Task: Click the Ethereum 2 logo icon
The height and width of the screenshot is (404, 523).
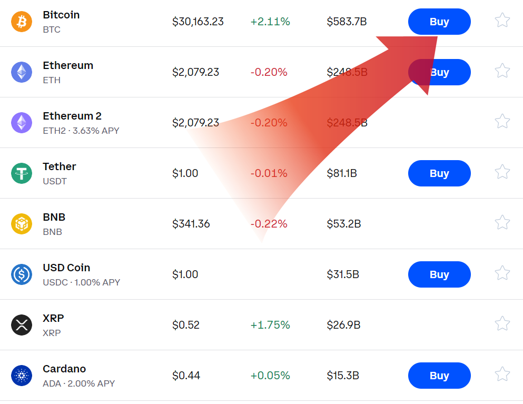Action: (x=22, y=123)
